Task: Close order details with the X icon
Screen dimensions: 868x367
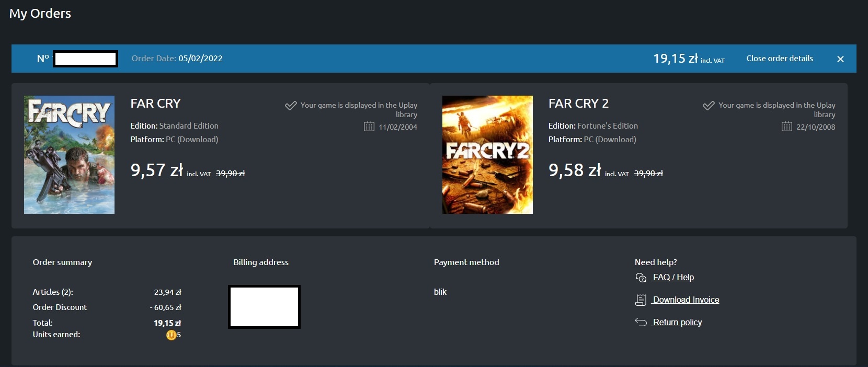Action: pos(840,59)
